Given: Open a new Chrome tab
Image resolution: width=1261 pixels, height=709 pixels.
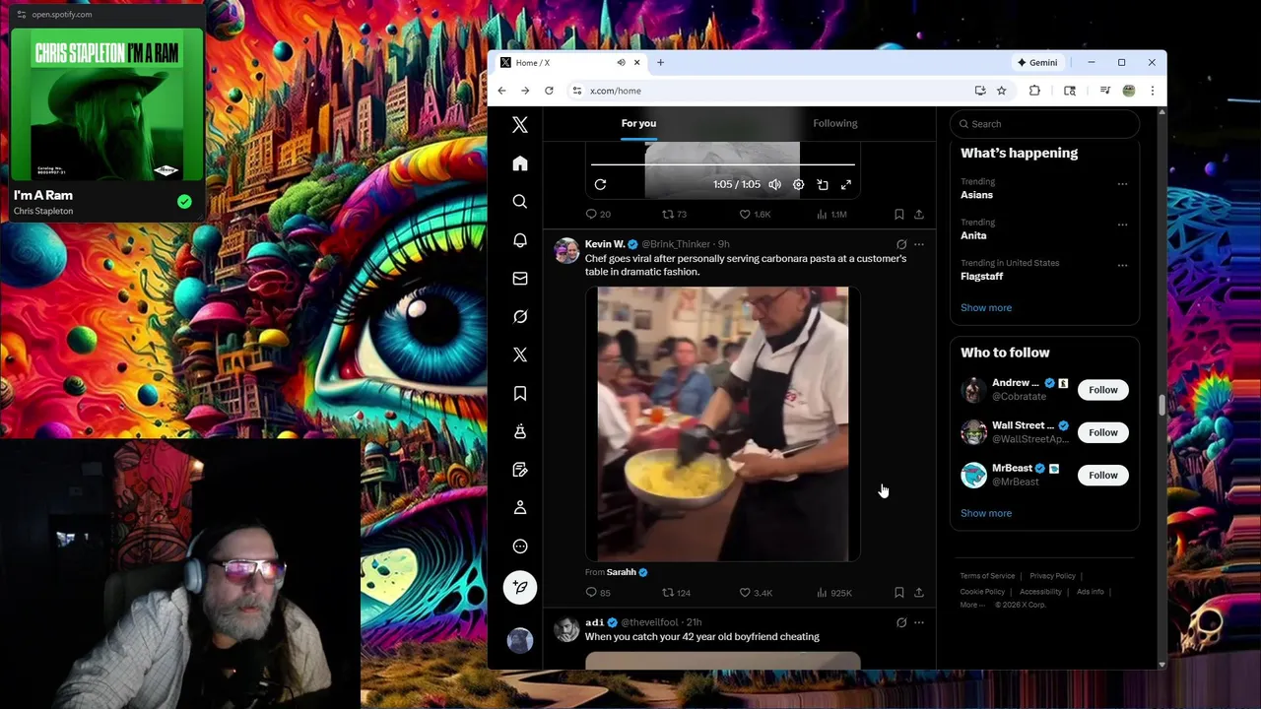Looking at the screenshot, I should [660, 62].
